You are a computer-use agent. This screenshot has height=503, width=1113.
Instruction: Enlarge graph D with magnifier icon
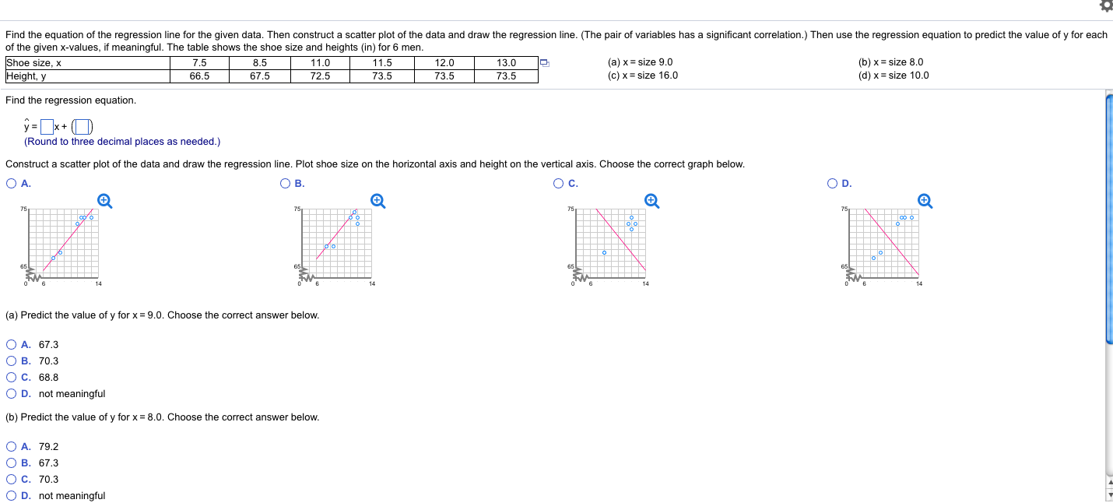pos(925,201)
